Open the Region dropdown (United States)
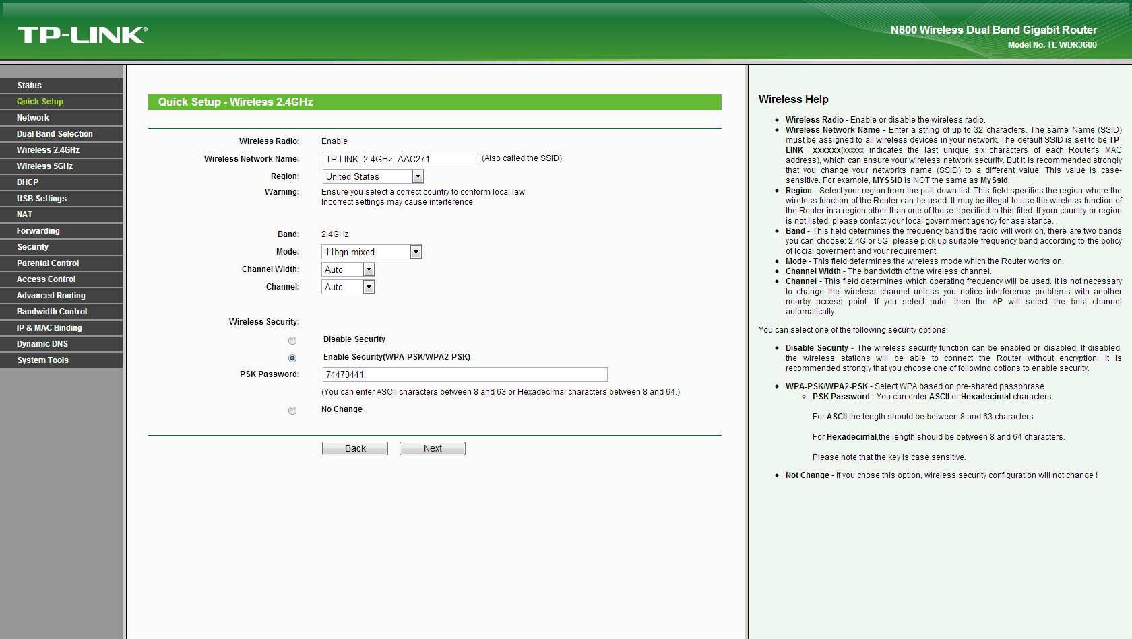The image size is (1132, 639). pos(373,176)
